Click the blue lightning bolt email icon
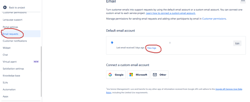The height and width of the screenshot is (102, 250). pos(112,43)
